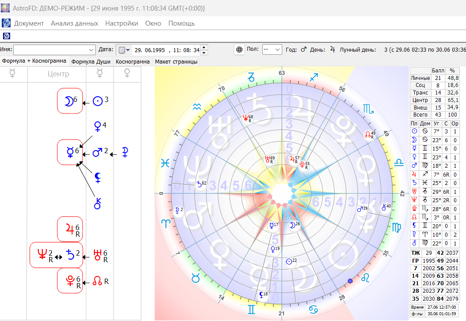Click the ТЖ row in age table
Image resolution: width=466 pixels, height=321 pixels.
[x=435, y=253]
